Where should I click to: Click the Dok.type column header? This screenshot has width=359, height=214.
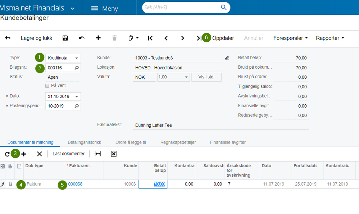coord(44,170)
